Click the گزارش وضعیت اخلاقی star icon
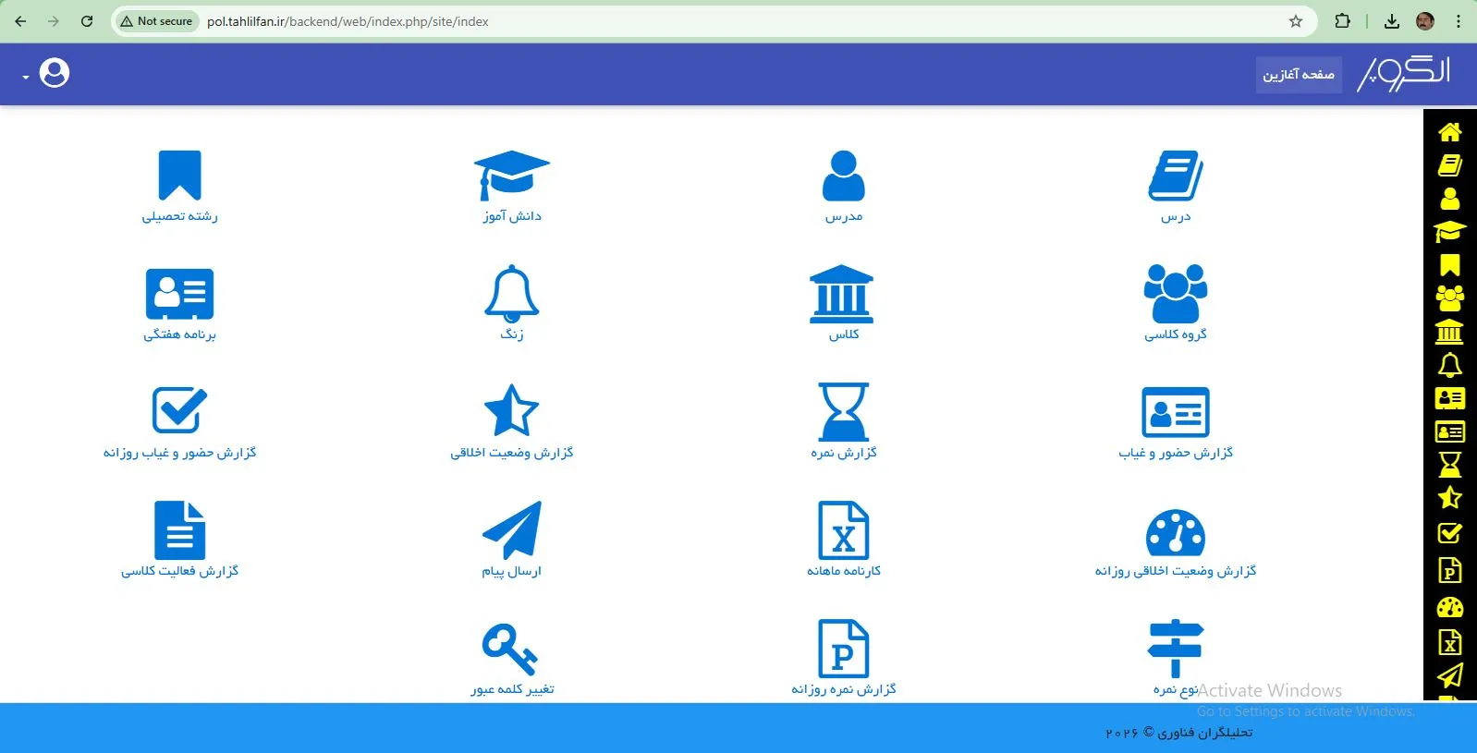 pyautogui.click(x=511, y=412)
